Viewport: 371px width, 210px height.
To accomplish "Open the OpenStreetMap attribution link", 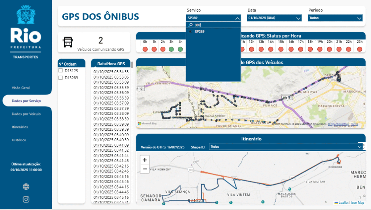I will [x=339, y=124].
